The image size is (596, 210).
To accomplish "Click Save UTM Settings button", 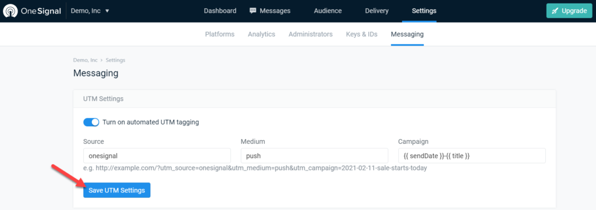I will coord(117,190).
